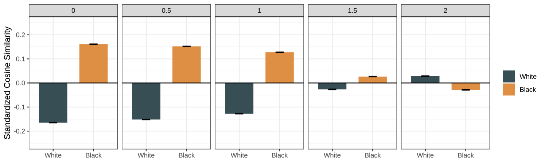Select the facet header labeled 1.5

click(352, 11)
